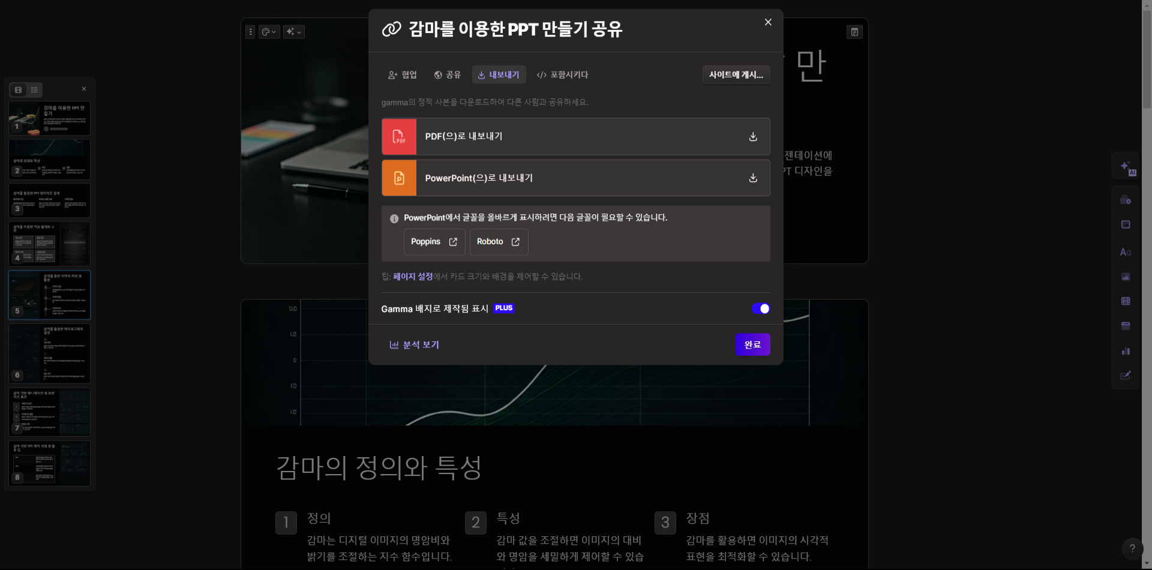Select the filmstrip view toggle in the slide panel

pos(18,89)
